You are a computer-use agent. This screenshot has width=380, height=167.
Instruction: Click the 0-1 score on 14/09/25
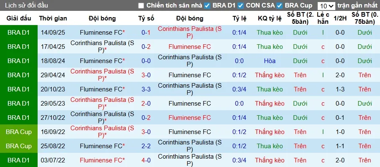146,33
